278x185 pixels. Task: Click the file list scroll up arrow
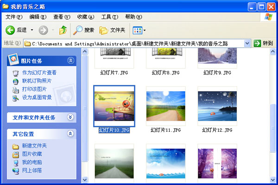pos(273,51)
